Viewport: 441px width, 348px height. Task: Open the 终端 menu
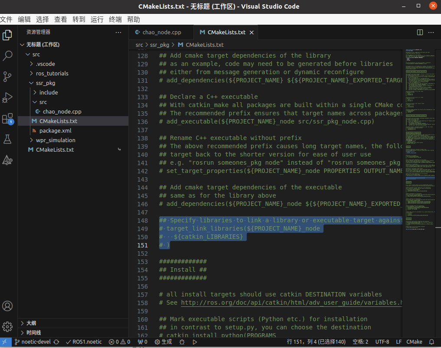(115, 20)
